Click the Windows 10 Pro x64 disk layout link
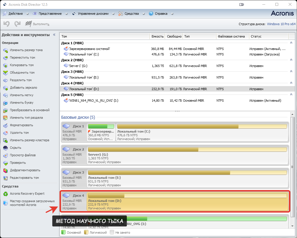This screenshot has height=238, width=297. point(281,24)
